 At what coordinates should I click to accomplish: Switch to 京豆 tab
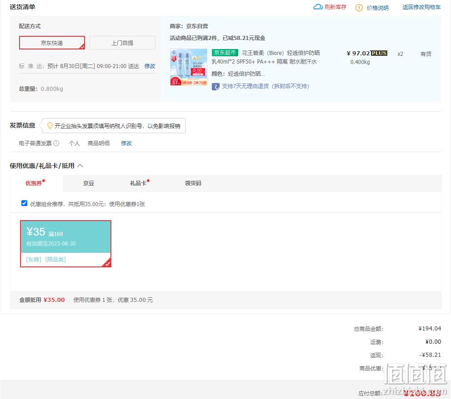click(89, 183)
